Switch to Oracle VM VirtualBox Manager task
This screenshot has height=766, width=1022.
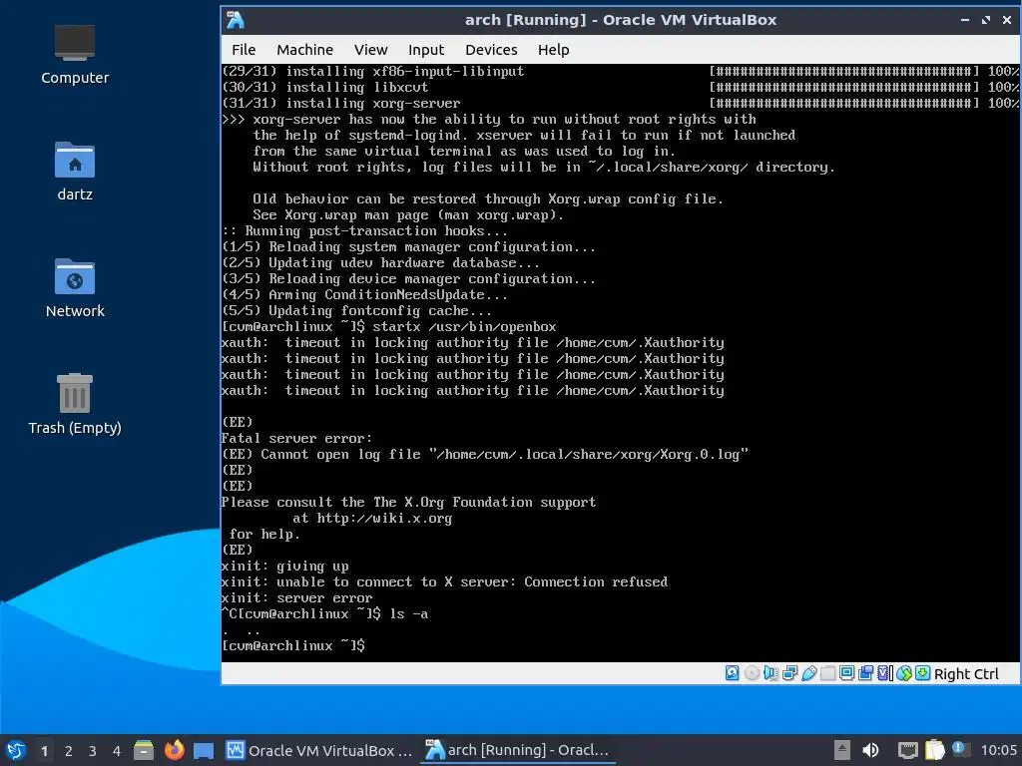point(318,750)
